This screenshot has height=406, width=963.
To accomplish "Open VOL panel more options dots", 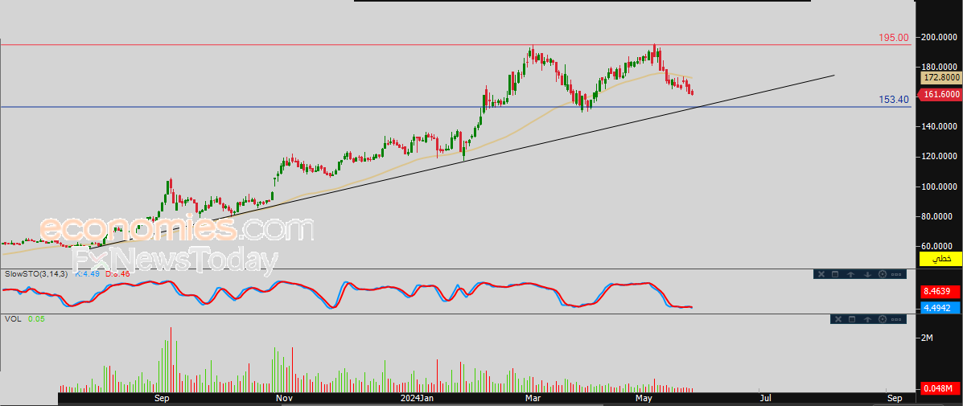I will point(896,319).
